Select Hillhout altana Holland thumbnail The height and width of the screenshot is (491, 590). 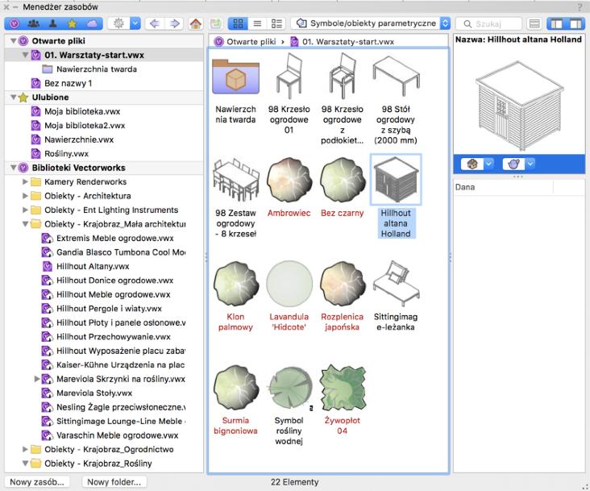click(396, 180)
